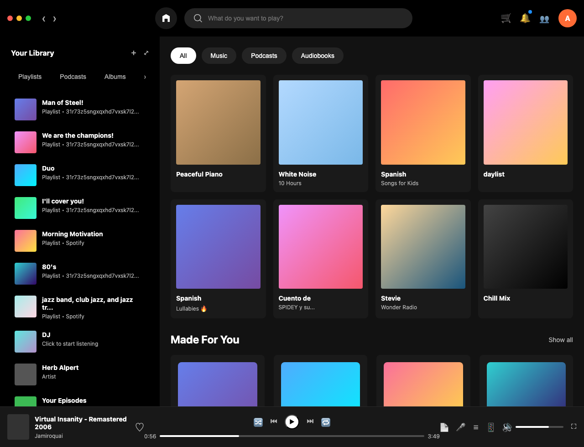Show lyrics with the microphone icon
This screenshot has height=447, width=584.
(461, 427)
